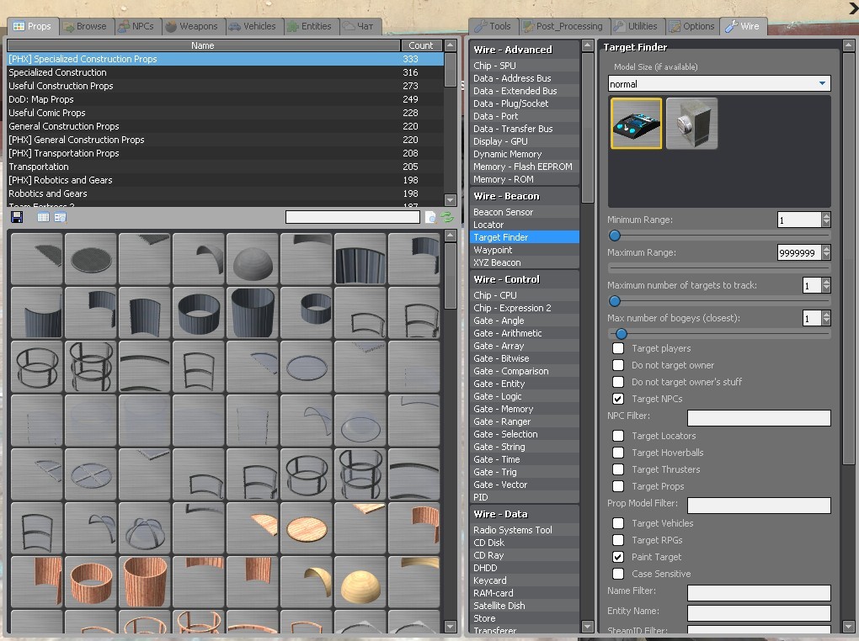
Task: Enable the Target players checkbox
Action: pos(618,348)
